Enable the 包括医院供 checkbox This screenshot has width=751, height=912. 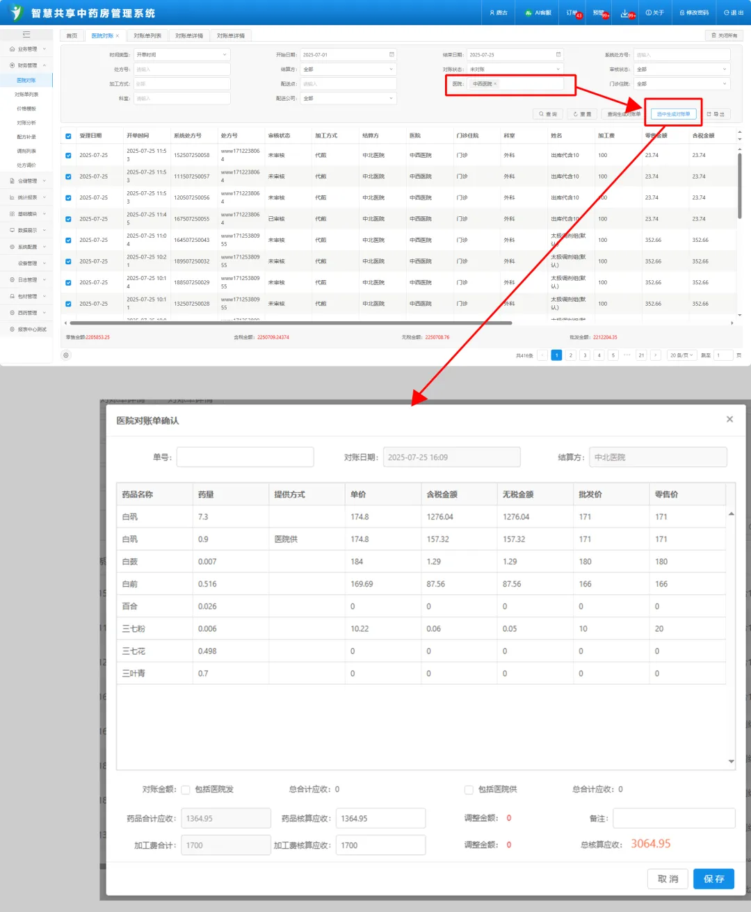click(469, 790)
